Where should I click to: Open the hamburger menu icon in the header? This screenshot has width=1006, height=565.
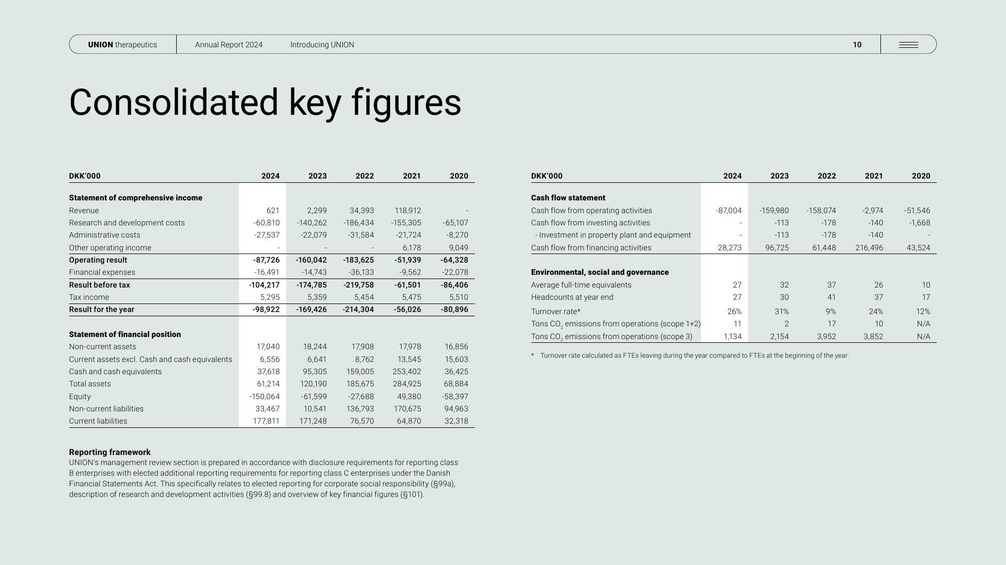point(908,45)
